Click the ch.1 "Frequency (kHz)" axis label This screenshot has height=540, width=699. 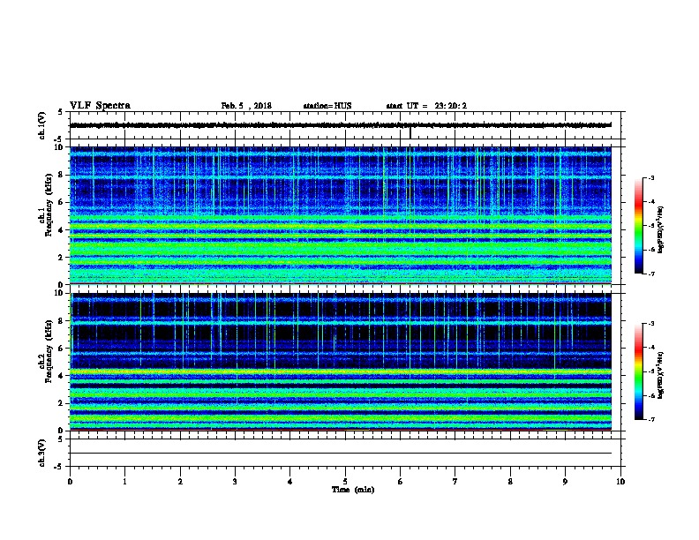[x=49, y=206]
